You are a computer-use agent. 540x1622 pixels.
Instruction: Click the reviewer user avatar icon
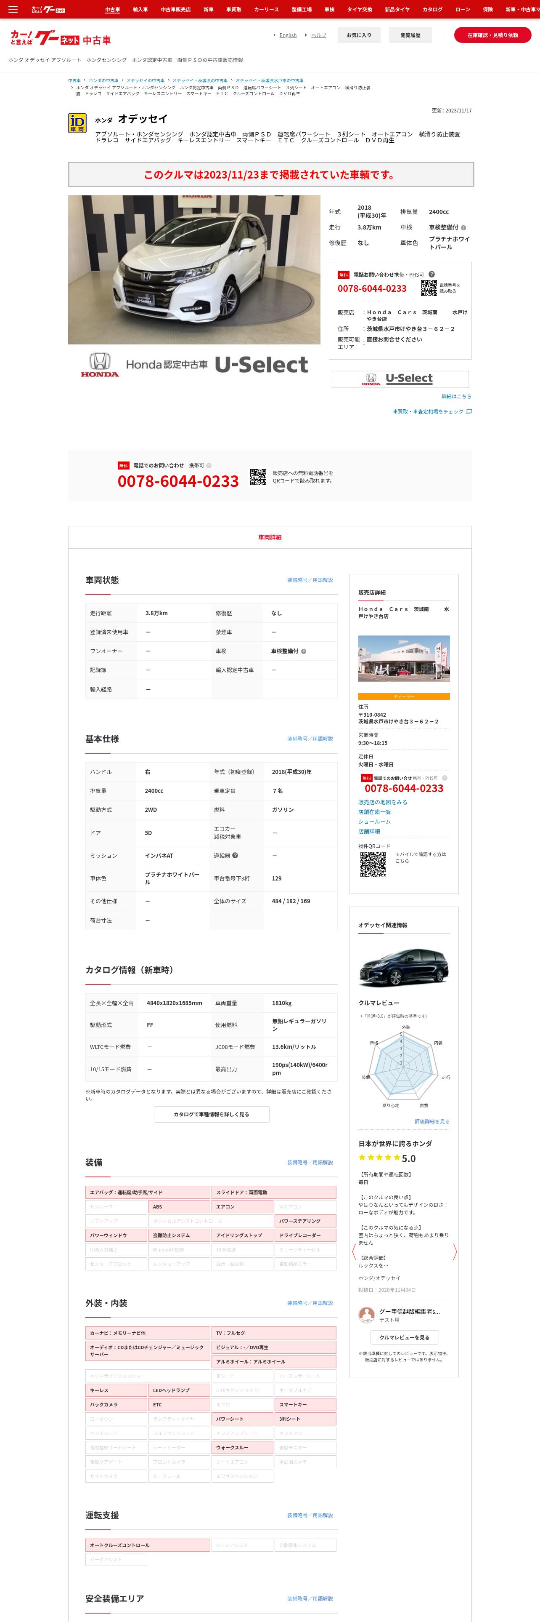366,1315
